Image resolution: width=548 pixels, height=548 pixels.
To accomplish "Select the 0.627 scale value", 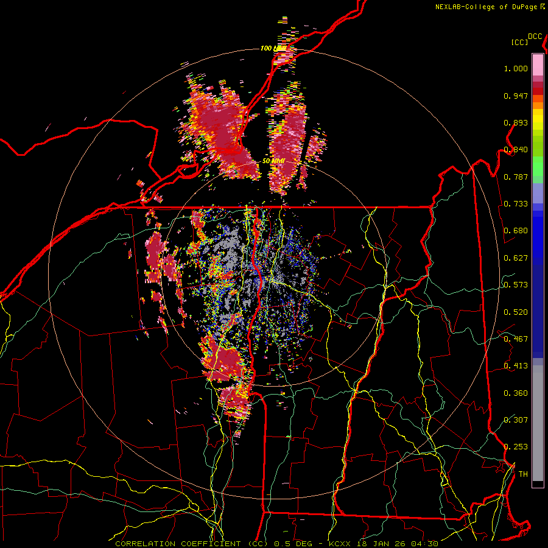I will point(516,258).
